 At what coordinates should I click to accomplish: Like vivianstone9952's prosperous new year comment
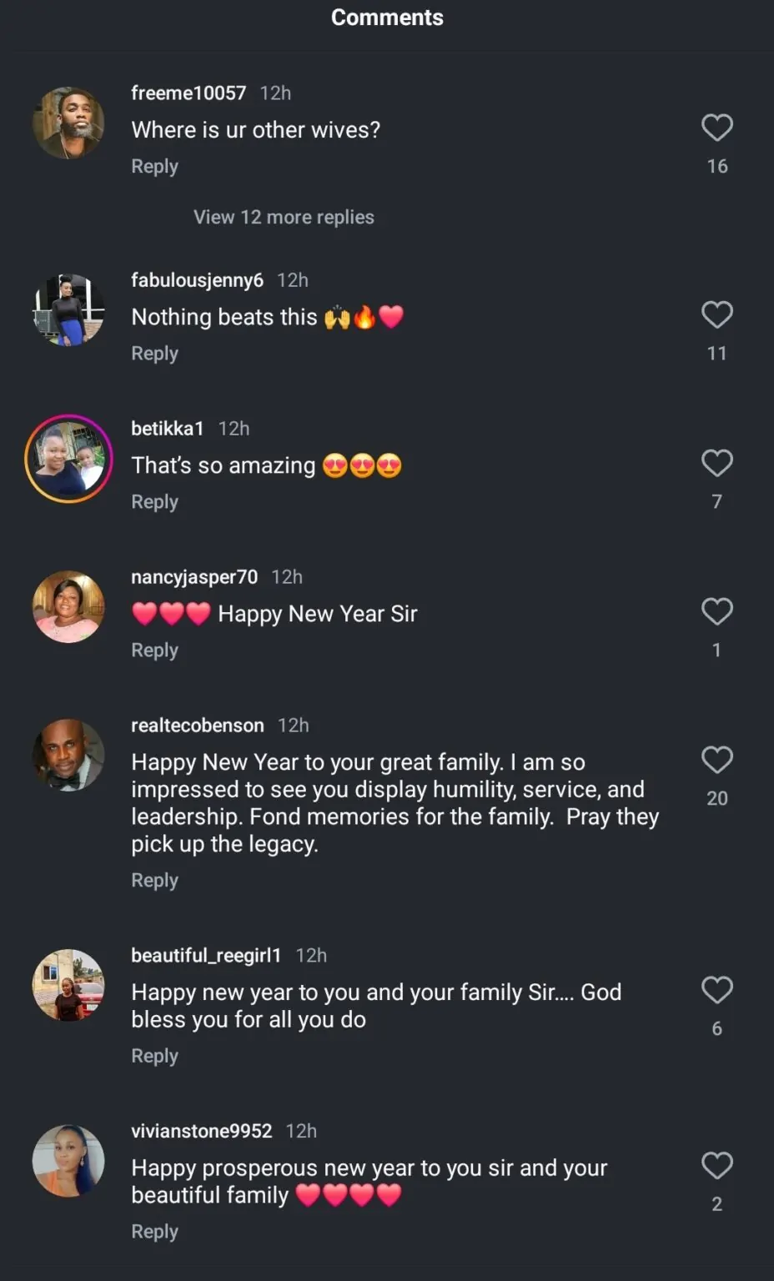716,1165
